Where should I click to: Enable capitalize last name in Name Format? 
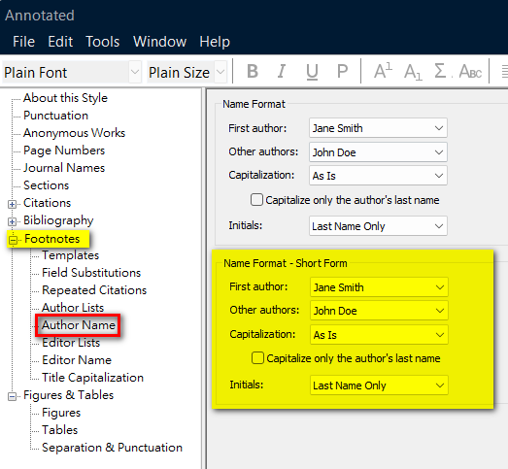tap(256, 200)
